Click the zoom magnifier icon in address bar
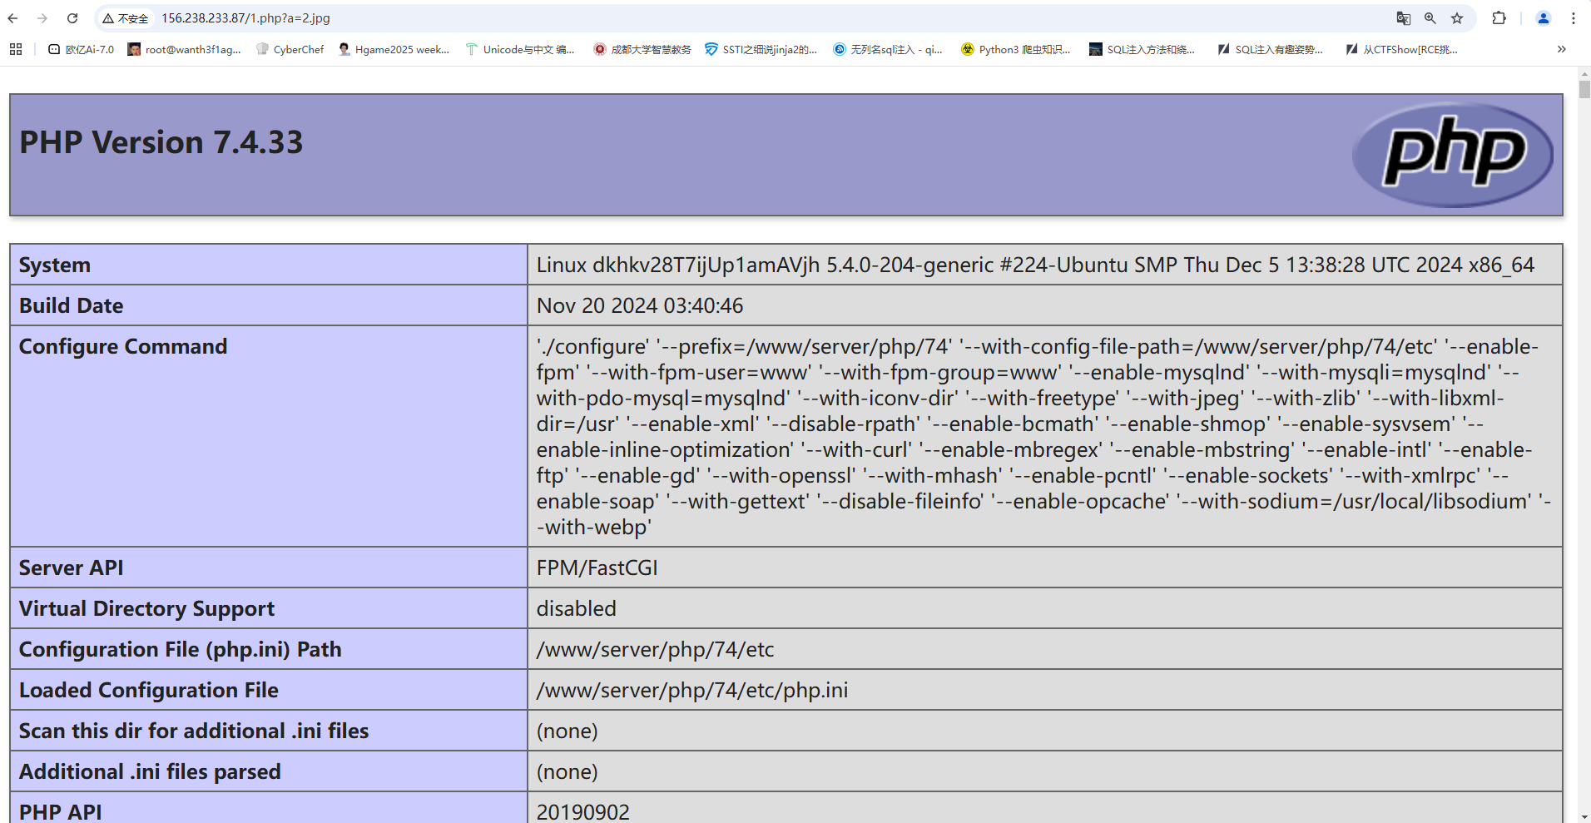The image size is (1591, 823). (x=1430, y=18)
